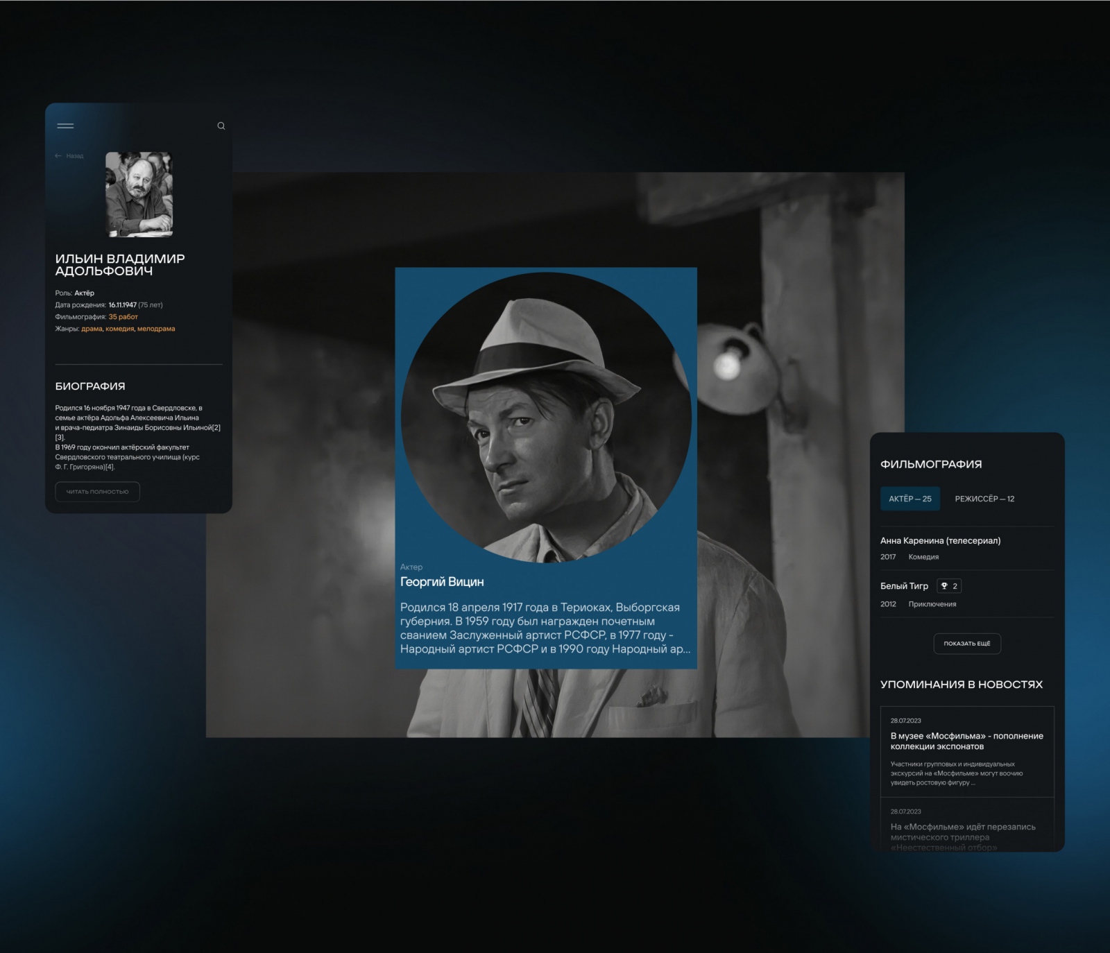Screen dimensions: 1110x953
Task: Click the bio text starting Родился 18 апреля 1917
Action: click(x=545, y=628)
